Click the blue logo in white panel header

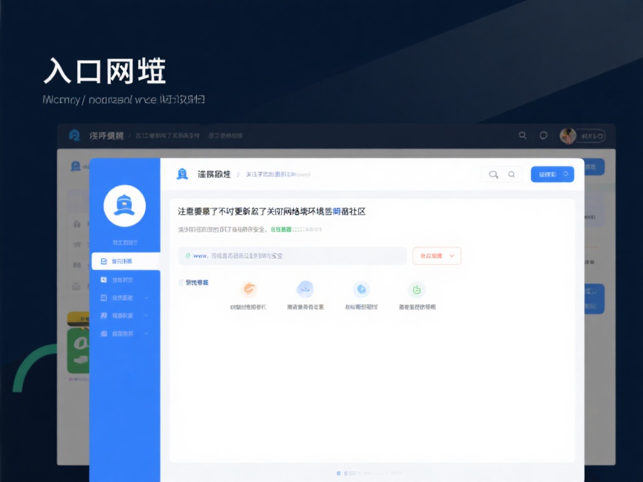pyautogui.click(x=182, y=174)
